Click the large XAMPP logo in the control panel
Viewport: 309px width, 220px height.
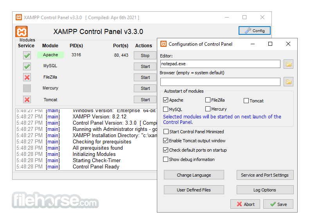click(x=22, y=32)
